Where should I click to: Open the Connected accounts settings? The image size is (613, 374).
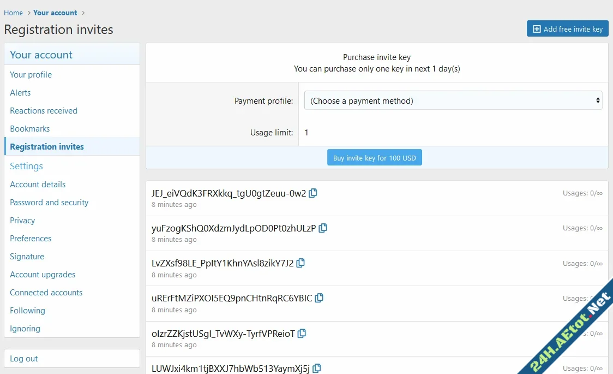pos(46,292)
